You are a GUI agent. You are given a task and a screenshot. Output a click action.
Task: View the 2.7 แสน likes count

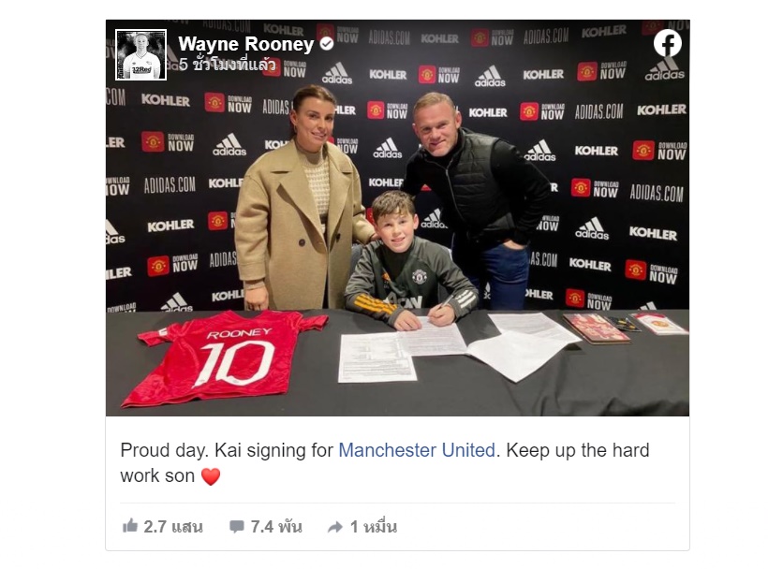tap(173, 527)
